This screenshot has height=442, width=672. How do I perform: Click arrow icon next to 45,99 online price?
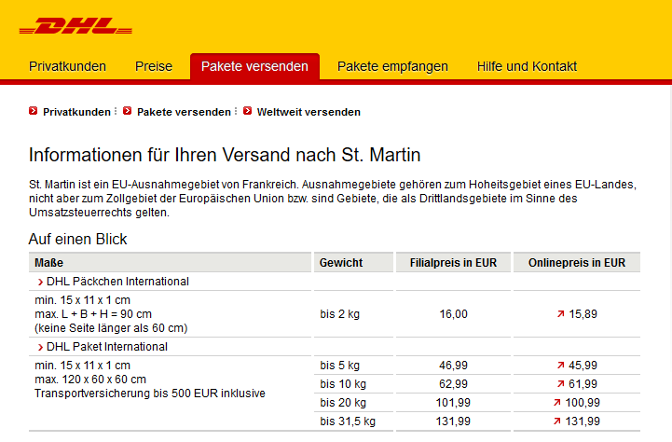pyautogui.click(x=560, y=366)
